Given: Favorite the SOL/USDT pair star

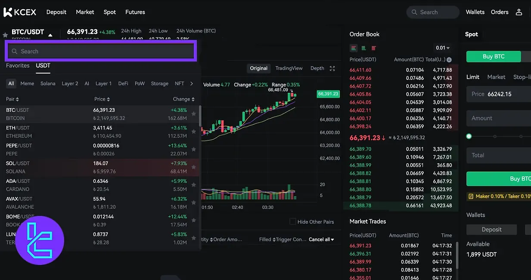Looking at the screenshot, I should point(194,167).
